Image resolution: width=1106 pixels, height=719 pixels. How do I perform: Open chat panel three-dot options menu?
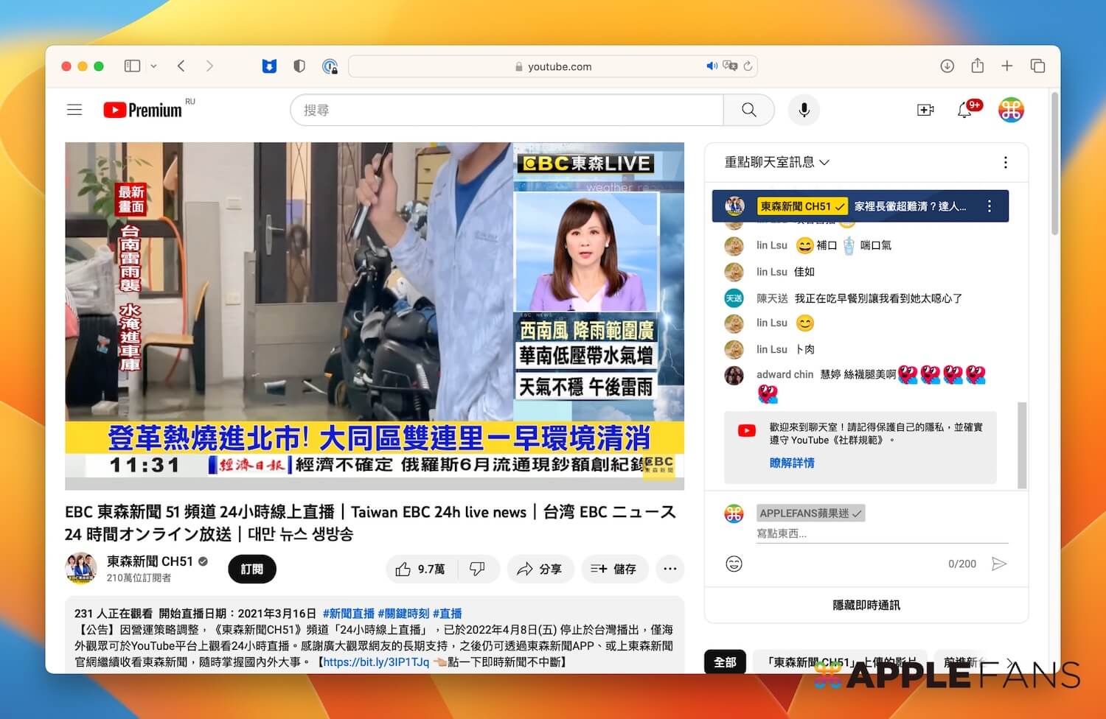(1006, 163)
